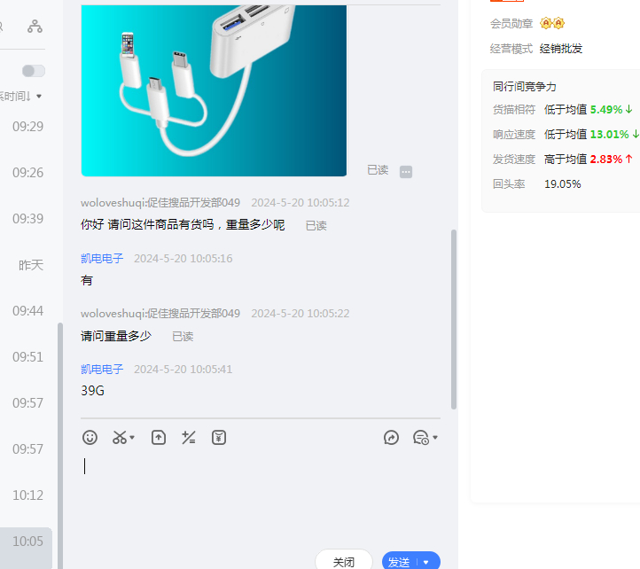640x569 pixels.
Task: Click the 凯电电子 sender name above 39G
Action: click(x=102, y=369)
